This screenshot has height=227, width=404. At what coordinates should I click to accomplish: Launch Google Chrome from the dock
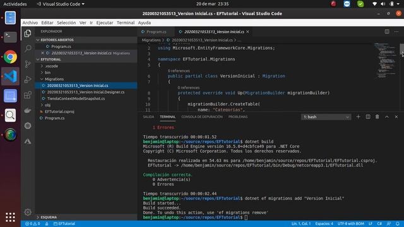click(x=10, y=57)
